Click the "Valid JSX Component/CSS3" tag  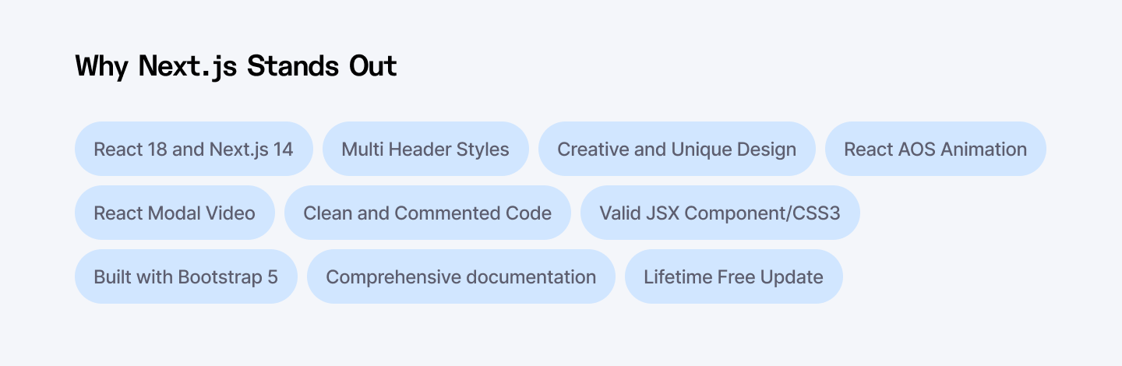click(x=720, y=213)
